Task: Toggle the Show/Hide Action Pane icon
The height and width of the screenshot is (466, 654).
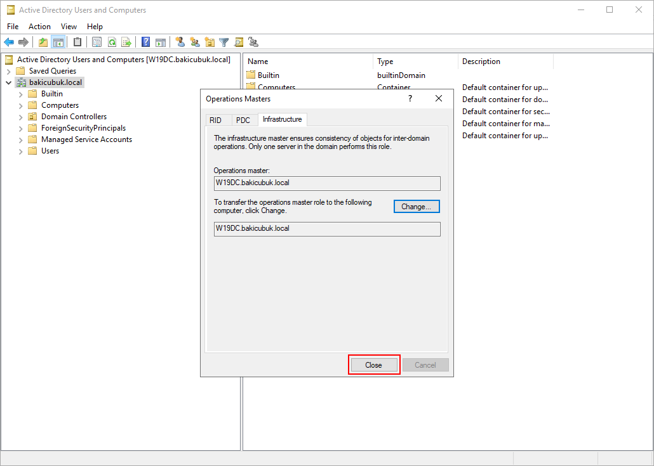Action: [161, 42]
